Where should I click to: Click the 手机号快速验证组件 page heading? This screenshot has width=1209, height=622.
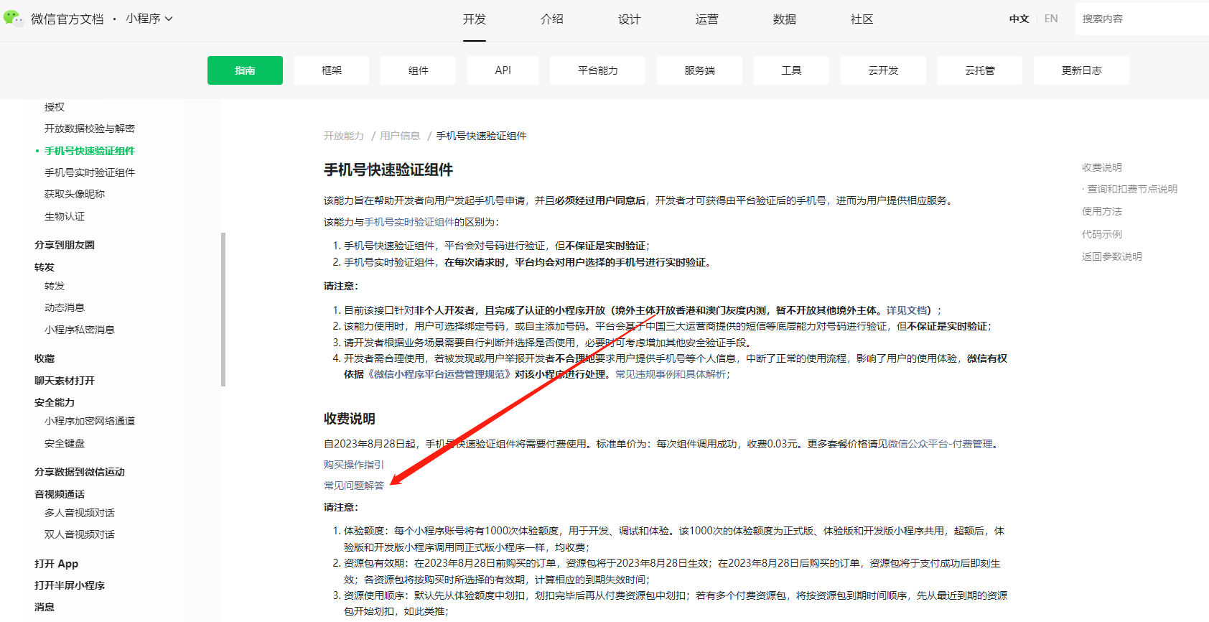click(388, 170)
